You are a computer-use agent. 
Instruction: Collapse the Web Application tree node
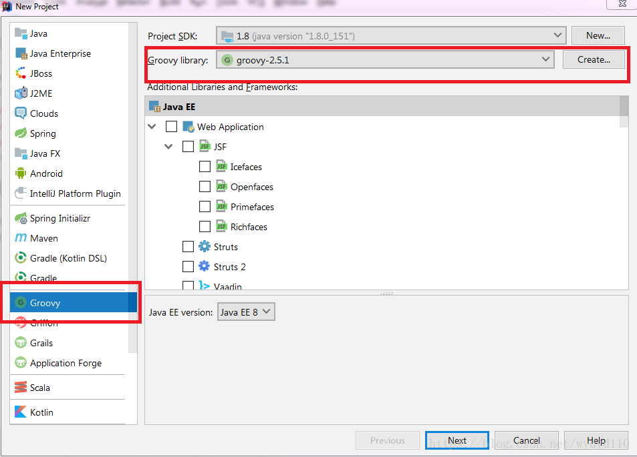(152, 127)
